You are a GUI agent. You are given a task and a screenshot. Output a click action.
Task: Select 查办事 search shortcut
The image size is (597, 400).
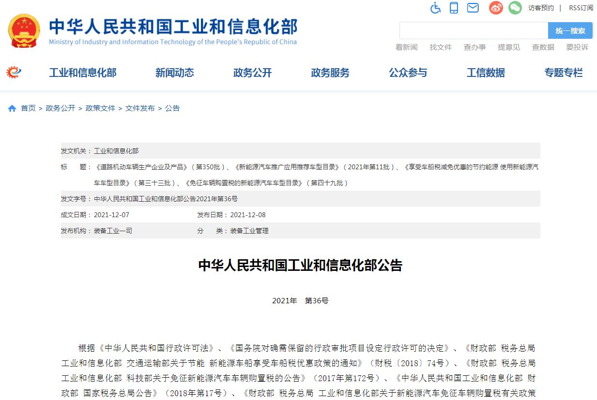coord(475,47)
